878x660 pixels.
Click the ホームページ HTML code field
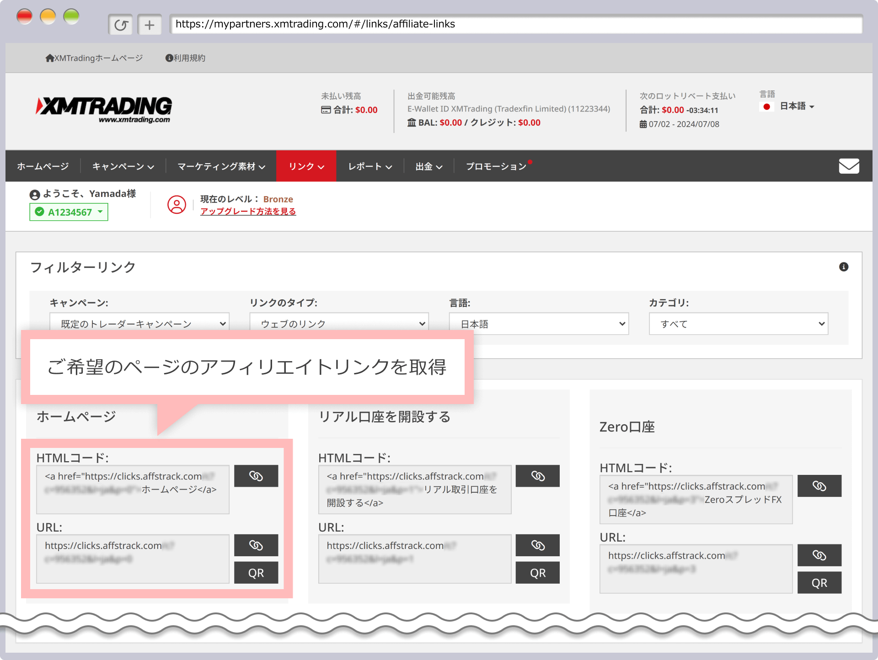point(133,490)
